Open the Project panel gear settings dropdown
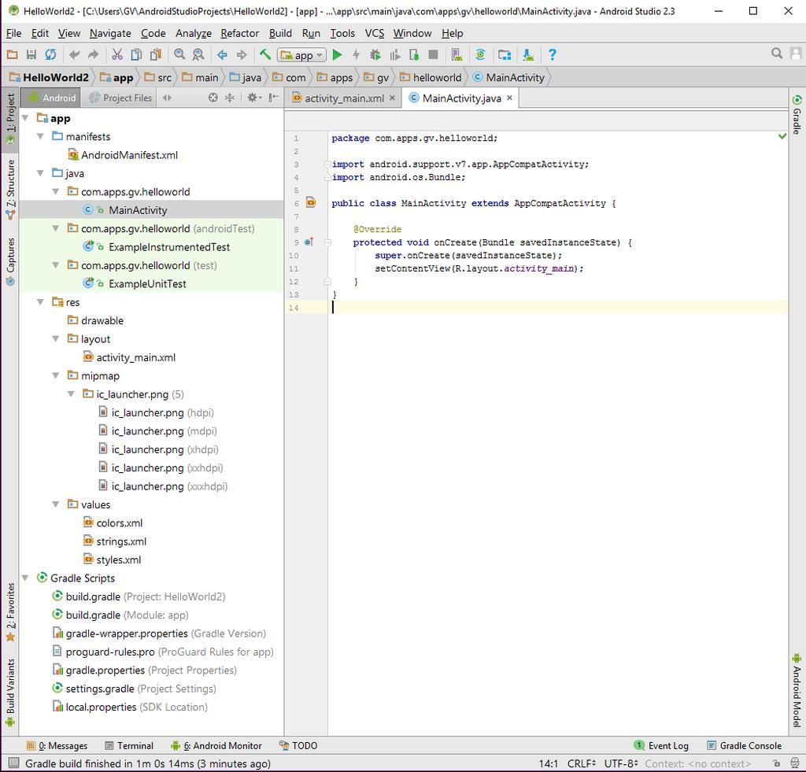The width and height of the screenshot is (806, 772). [x=254, y=98]
